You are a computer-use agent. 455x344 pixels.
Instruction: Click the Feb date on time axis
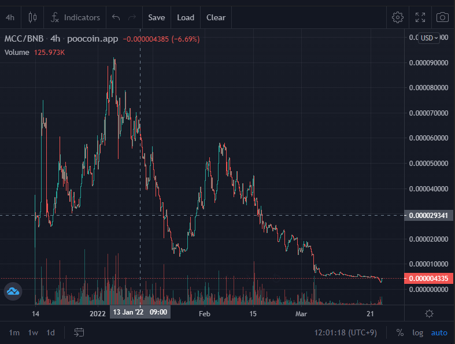click(x=205, y=314)
